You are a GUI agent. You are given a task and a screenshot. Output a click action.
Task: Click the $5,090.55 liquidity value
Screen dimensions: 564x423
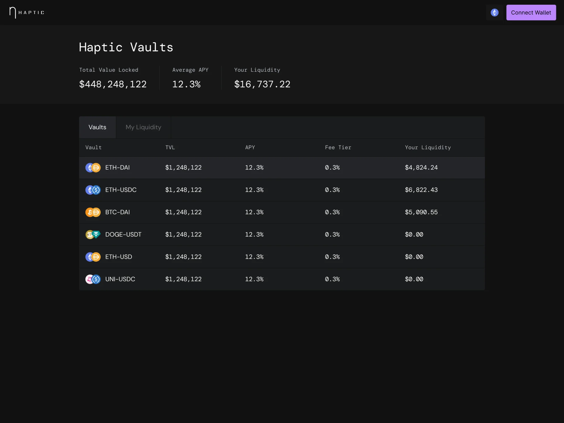coord(421,212)
